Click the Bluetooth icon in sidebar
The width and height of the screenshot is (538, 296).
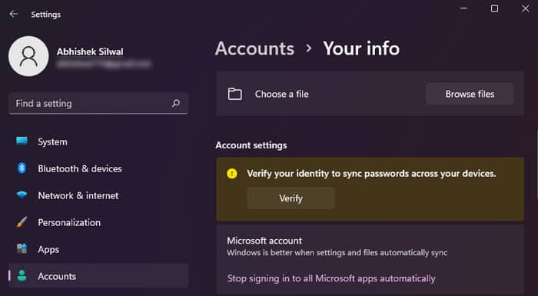tap(22, 168)
